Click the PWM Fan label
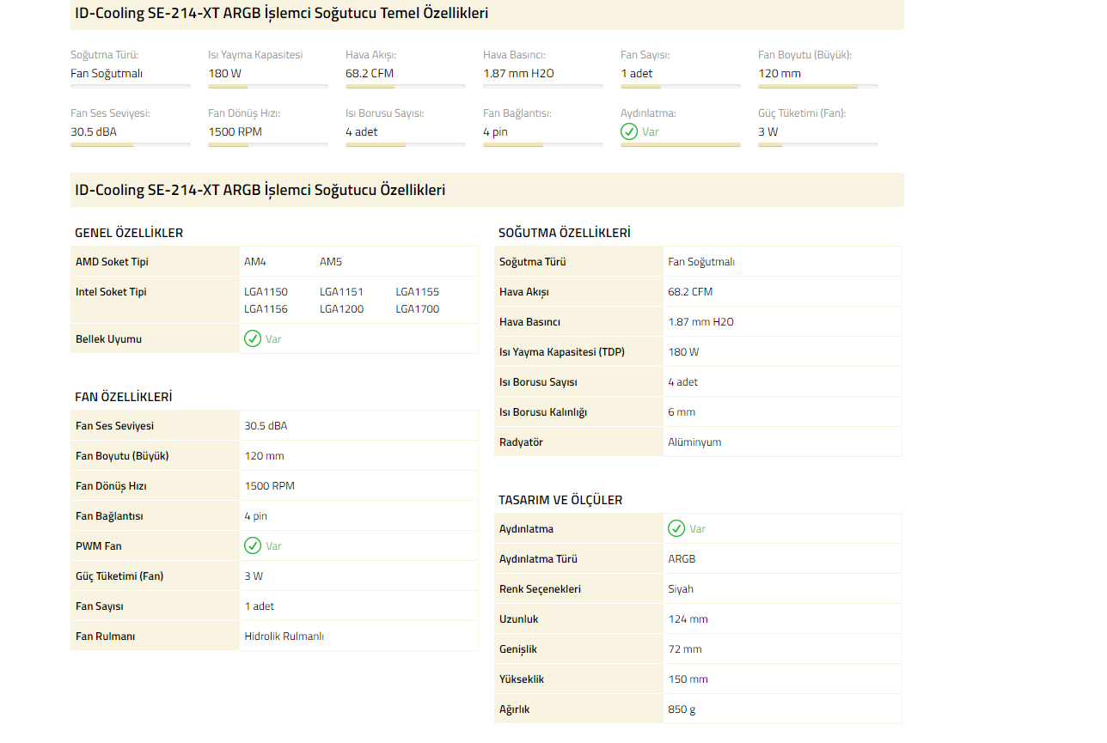 coord(100,545)
